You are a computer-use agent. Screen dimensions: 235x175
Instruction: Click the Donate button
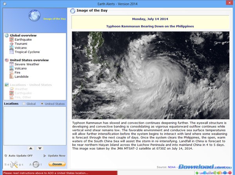click(57, 164)
